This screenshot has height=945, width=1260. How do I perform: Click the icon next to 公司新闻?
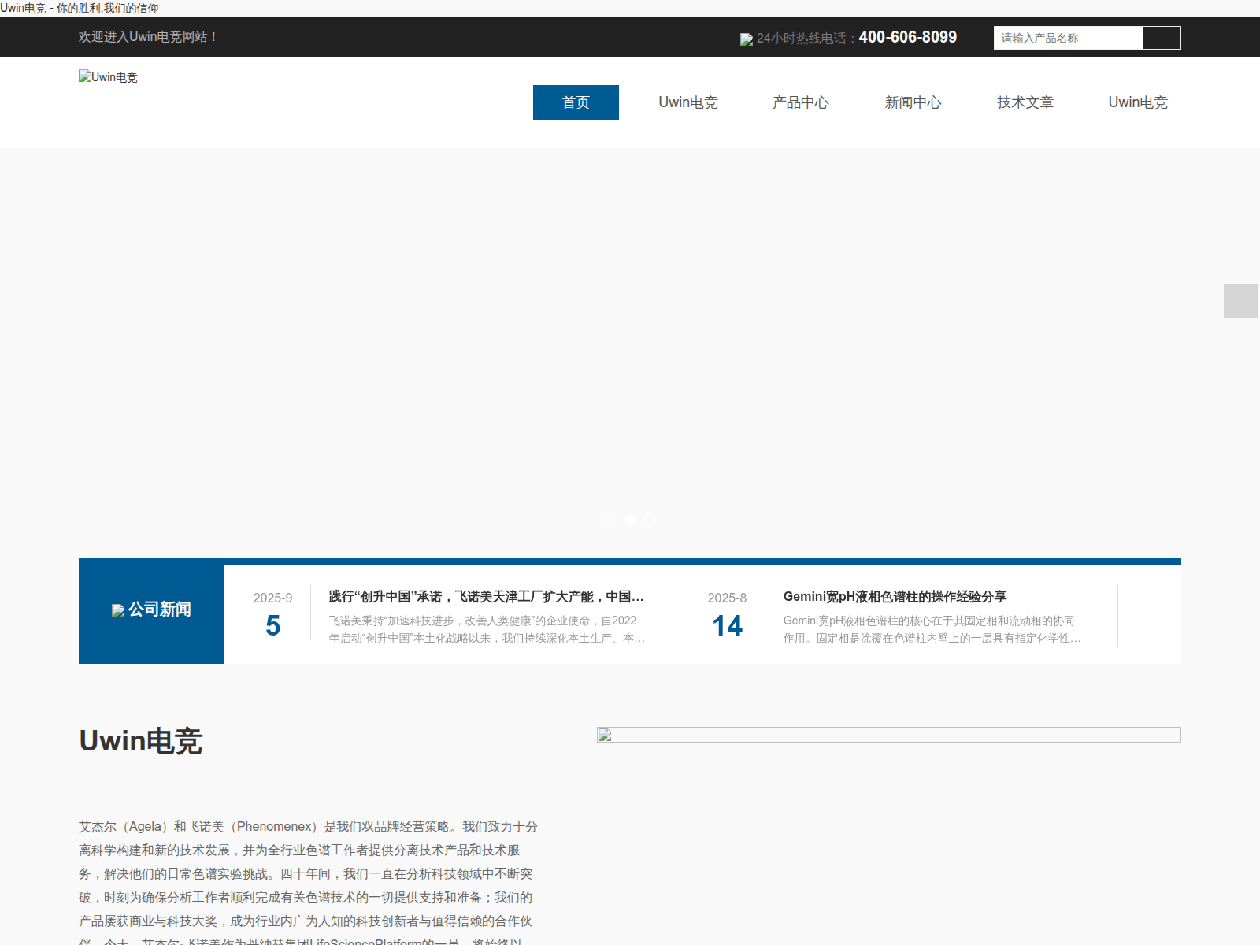(118, 610)
